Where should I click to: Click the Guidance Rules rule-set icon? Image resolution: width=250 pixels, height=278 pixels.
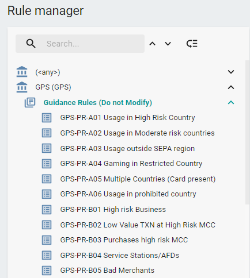pos(30,102)
